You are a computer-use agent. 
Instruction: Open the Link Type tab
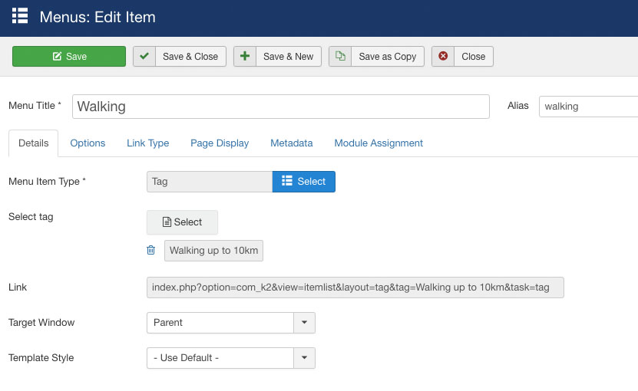pyautogui.click(x=147, y=143)
